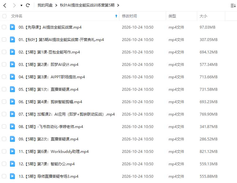Check the box for 07. 加餐课2 file
This screenshot has height=183, width=237.
(x=4, y=114)
